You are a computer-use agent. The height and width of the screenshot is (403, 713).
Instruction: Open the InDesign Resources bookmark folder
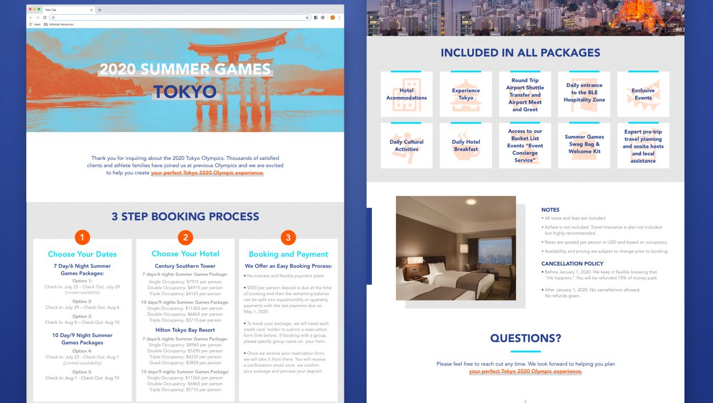pos(60,25)
